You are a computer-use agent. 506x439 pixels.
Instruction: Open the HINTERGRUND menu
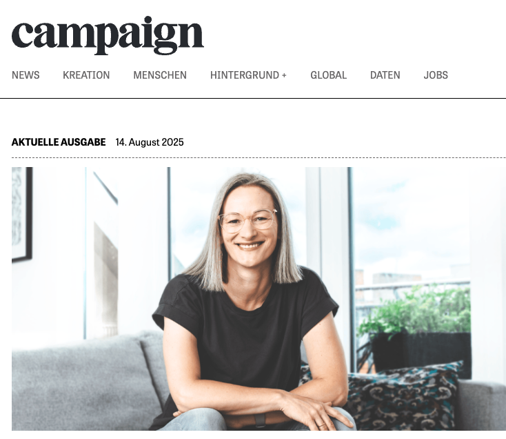245,75
